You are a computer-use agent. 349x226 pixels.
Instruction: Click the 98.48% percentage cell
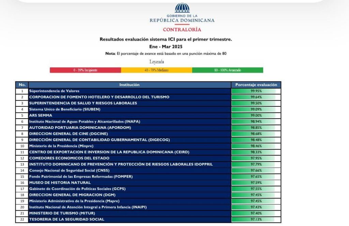256,140
